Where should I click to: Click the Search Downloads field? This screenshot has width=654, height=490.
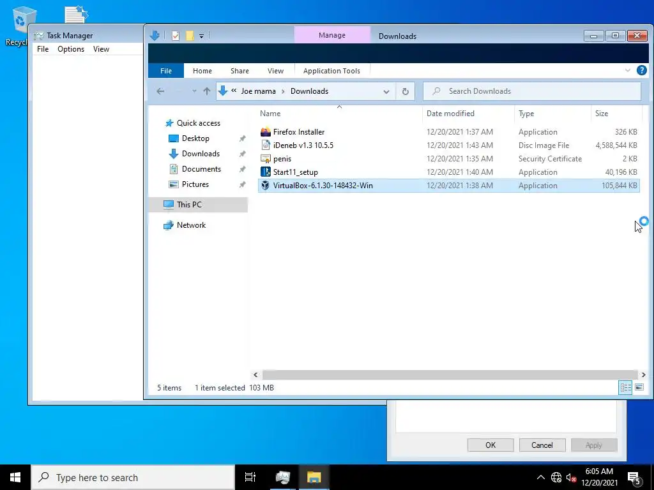[532, 91]
